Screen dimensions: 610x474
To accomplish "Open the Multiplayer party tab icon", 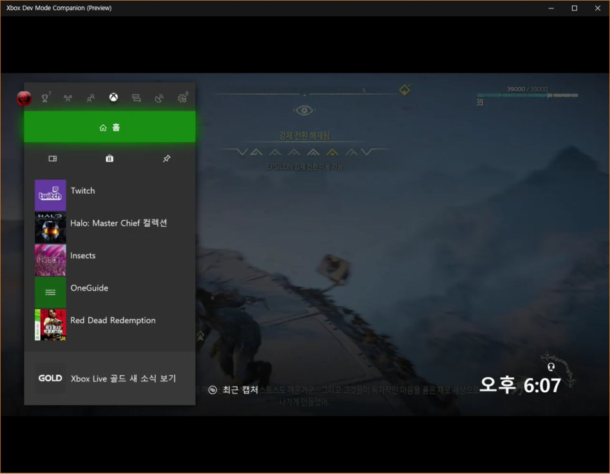I will (68, 98).
